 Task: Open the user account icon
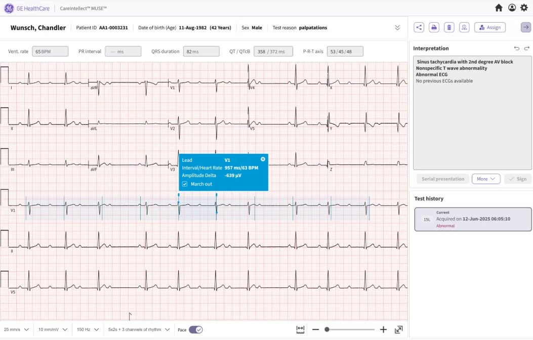512,8
